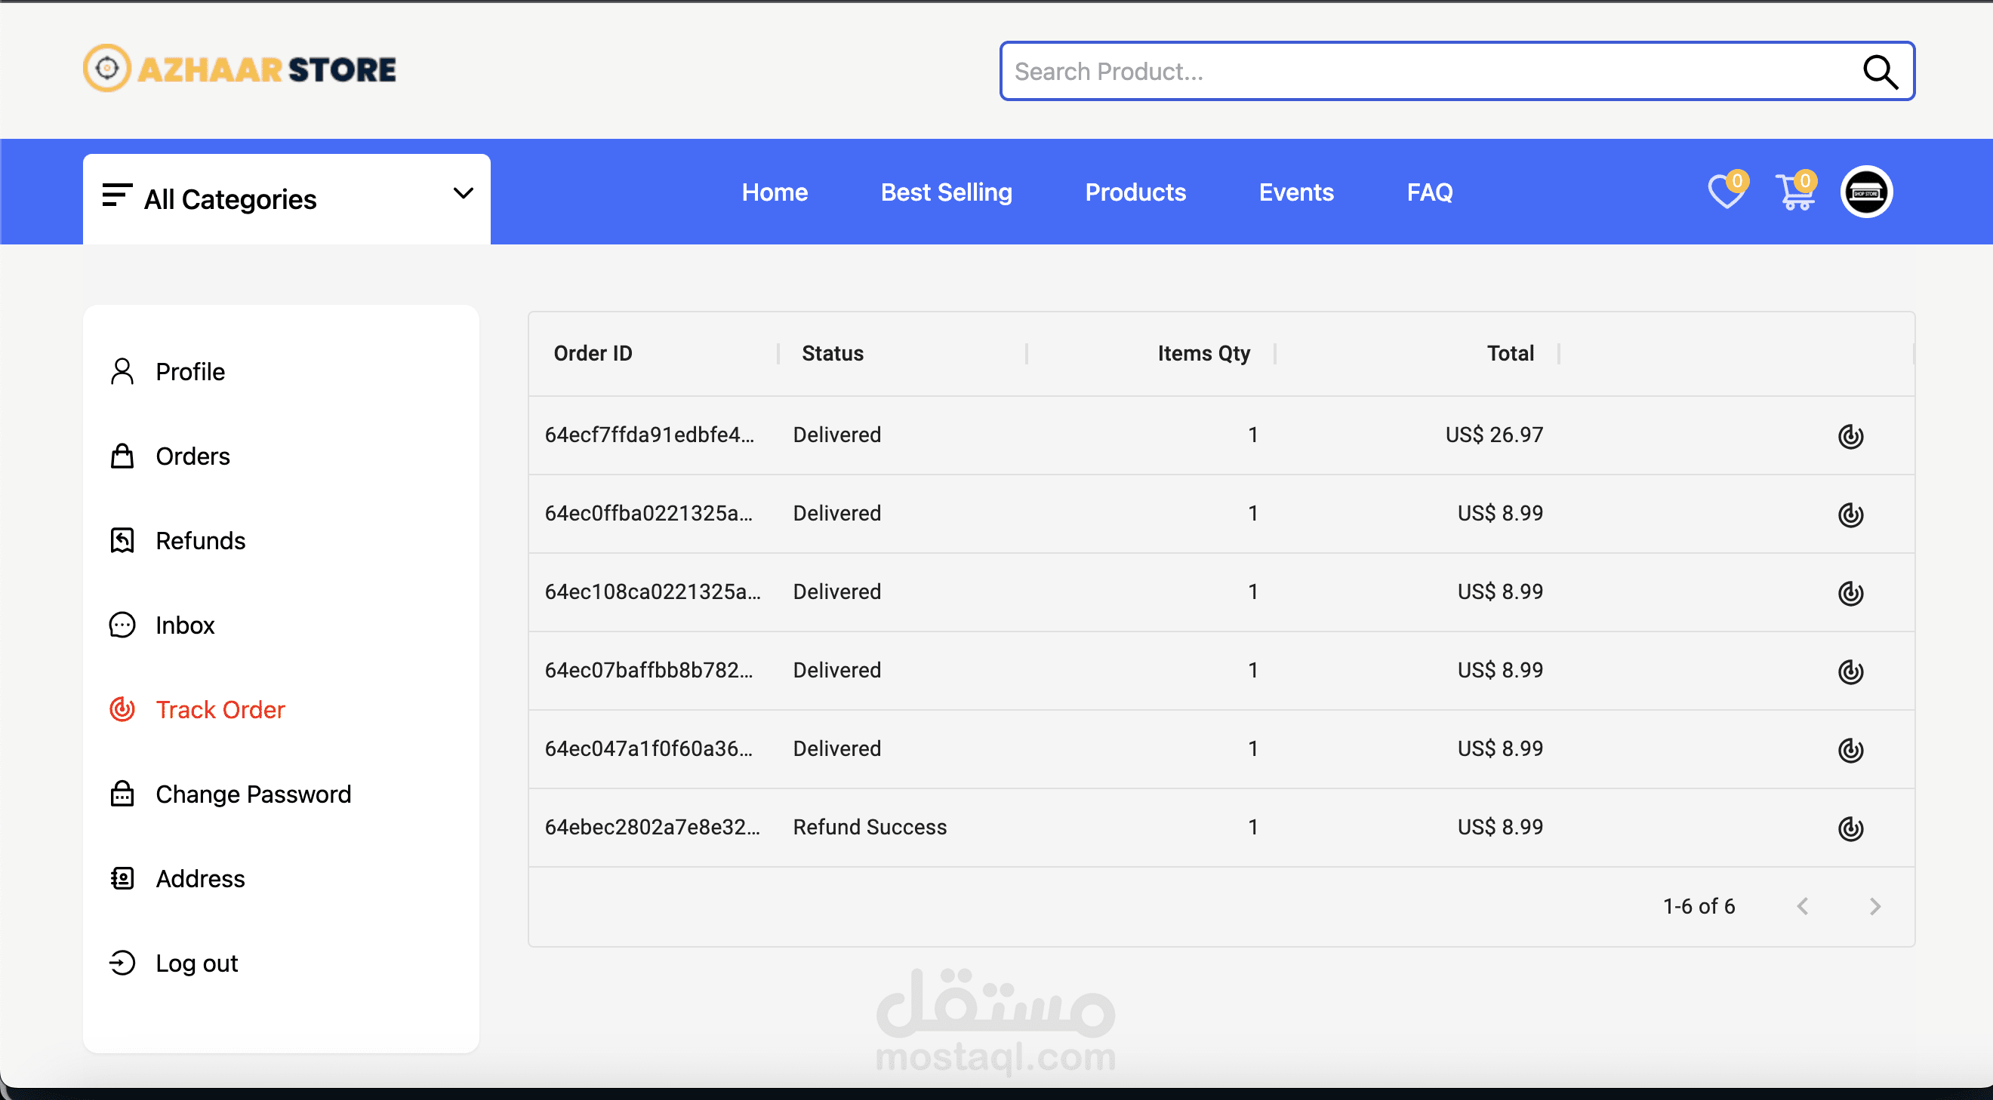Click the Azhaar Store logo

click(240, 69)
